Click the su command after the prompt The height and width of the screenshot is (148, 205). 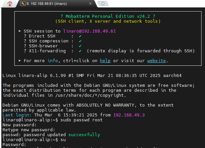(63, 140)
